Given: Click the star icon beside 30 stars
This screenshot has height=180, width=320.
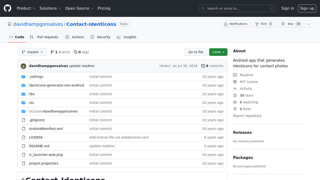Looking at the screenshot, I should pyautogui.click(x=235, y=95).
